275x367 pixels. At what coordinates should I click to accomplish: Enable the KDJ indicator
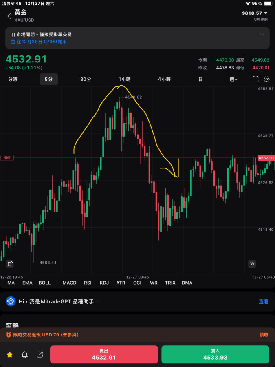coord(104,283)
